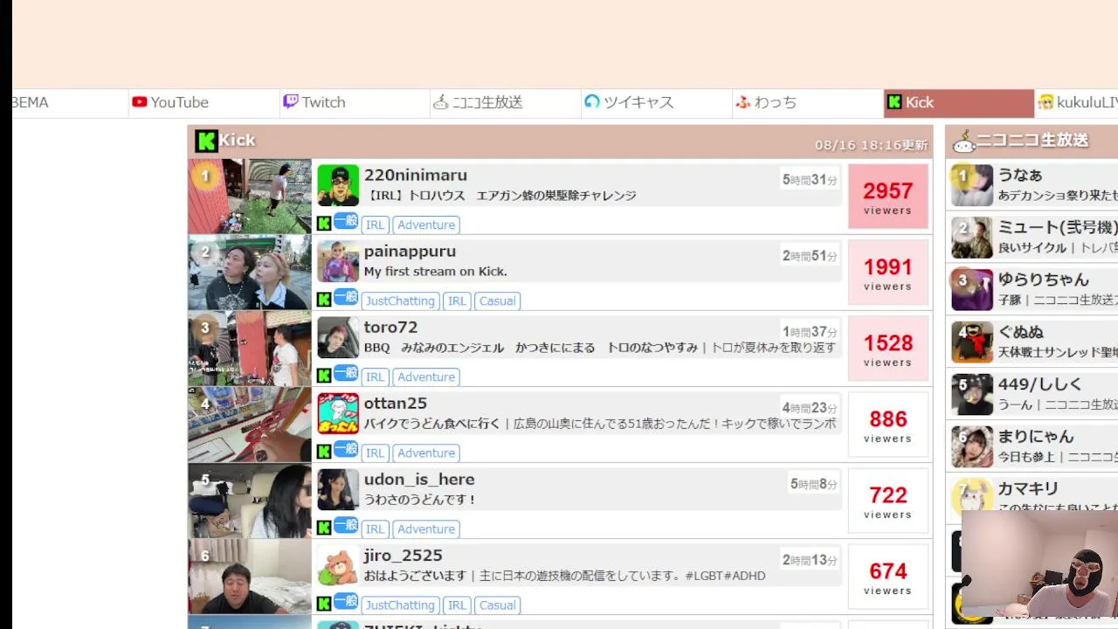Open udon_is_here stream thumbnail
This screenshot has height=629, width=1118.
(x=250, y=501)
